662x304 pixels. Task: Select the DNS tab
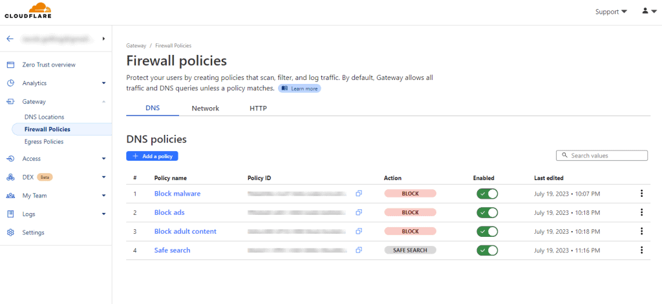coord(153,108)
